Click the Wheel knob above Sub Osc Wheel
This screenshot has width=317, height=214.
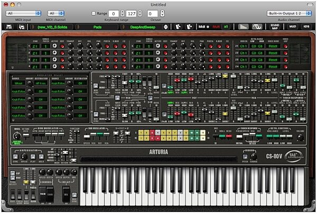(17, 136)
